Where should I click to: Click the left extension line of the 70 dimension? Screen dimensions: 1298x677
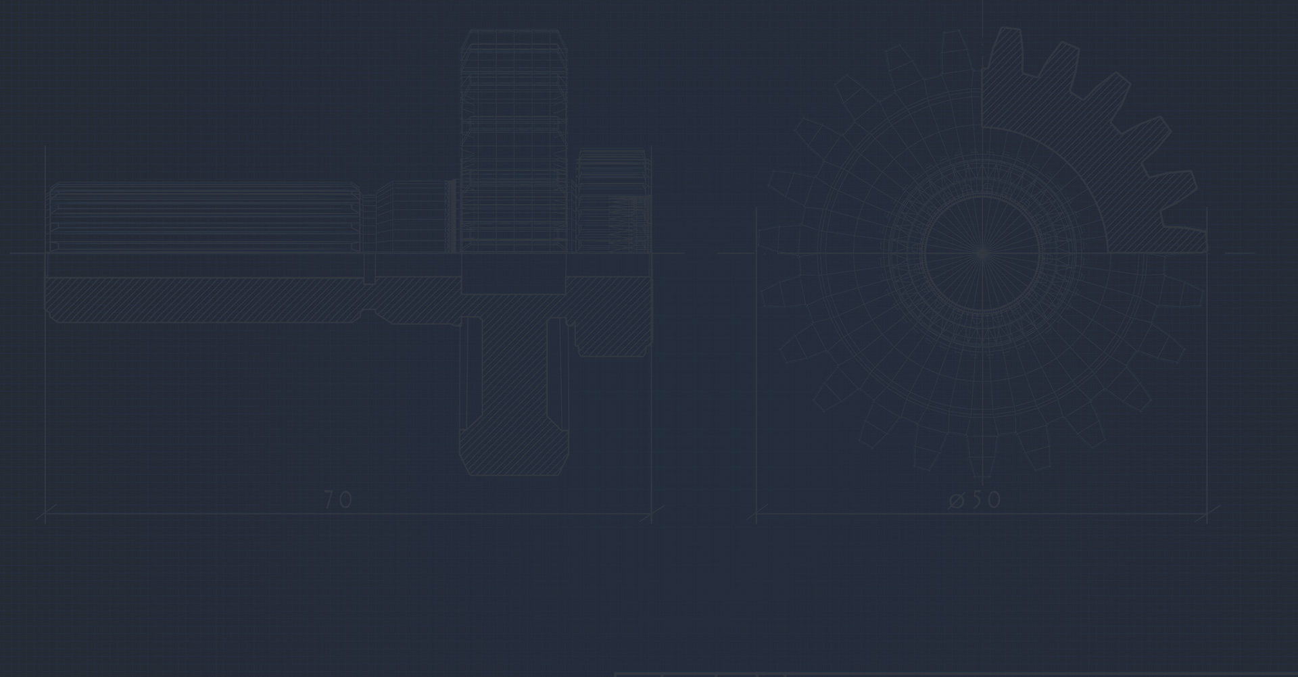45,405
